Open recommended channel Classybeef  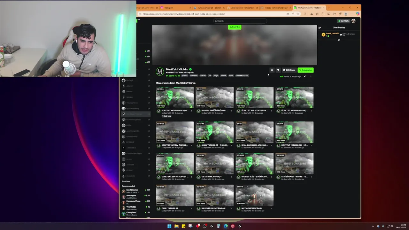(136, 213)
